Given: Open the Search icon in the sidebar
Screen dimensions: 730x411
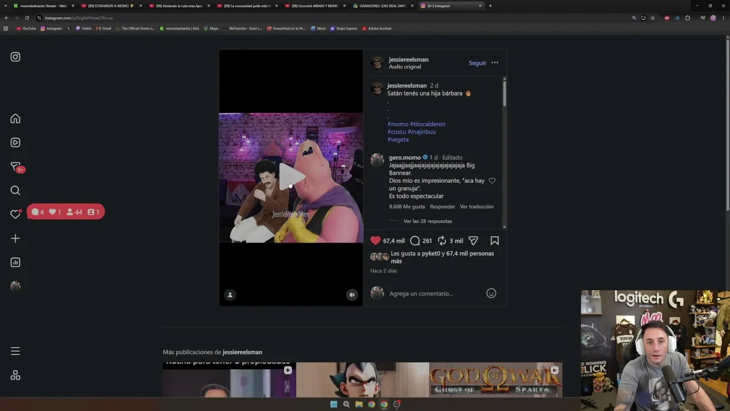Looking at the screenshot, I should 15,191.
